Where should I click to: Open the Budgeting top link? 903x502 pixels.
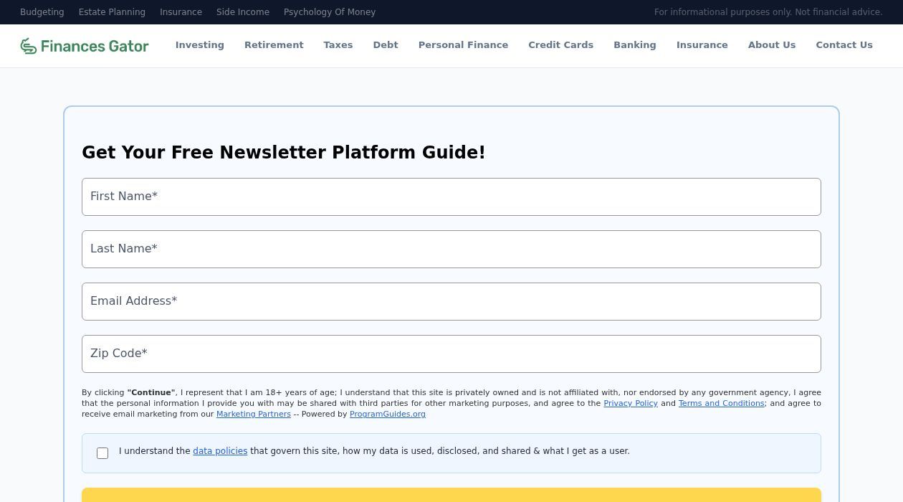point(42,12)
